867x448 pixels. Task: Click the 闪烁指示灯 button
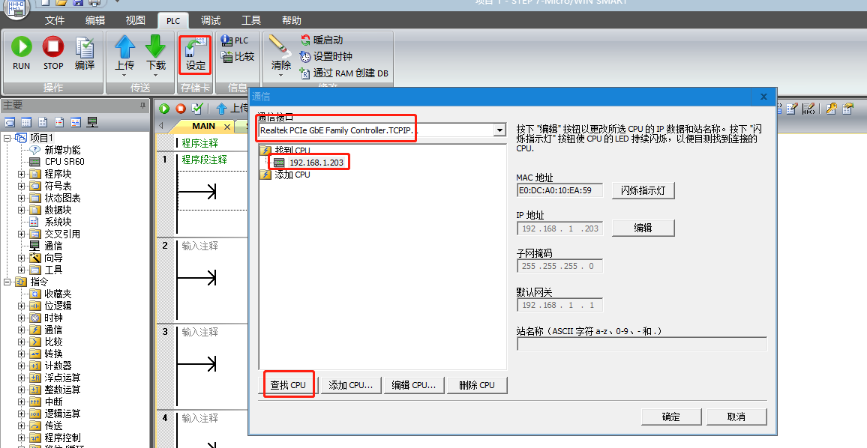click(643, 190)
